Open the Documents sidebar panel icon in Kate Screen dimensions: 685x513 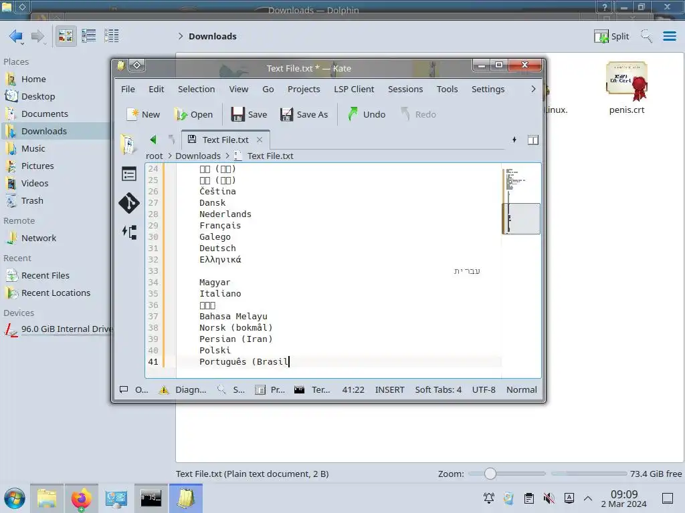click(128, 144)
